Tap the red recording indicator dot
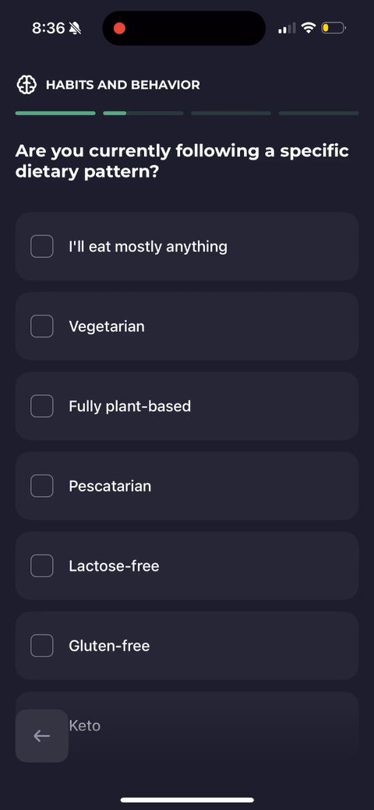Viewport: 374px width, 810px height. (119, 28)
